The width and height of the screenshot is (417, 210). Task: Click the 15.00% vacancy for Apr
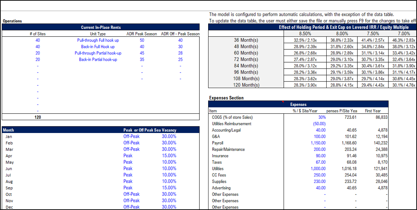pos(169,156)
